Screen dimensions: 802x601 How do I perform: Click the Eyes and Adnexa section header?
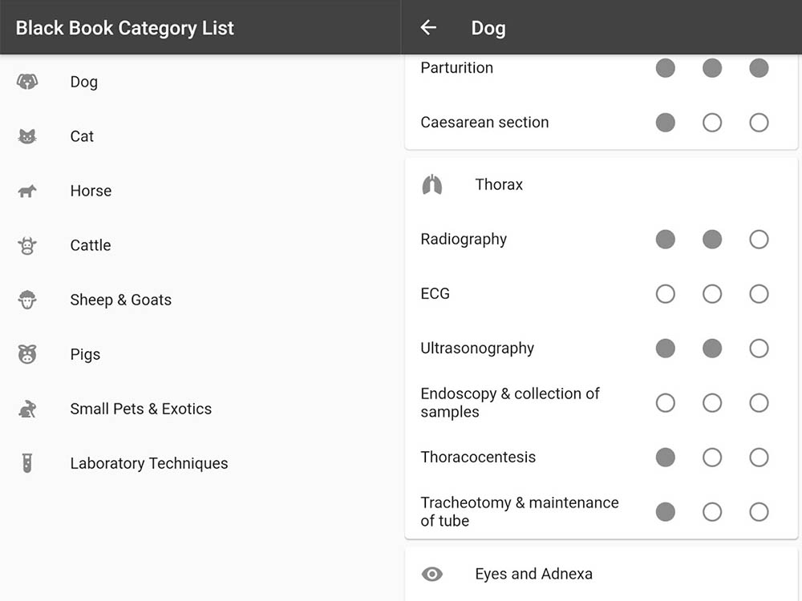(533, 574)
